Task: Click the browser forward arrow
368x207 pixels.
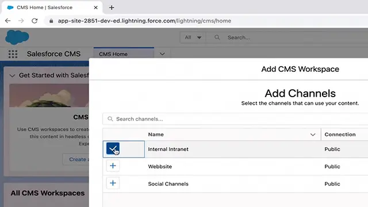Action: click(x=21, y=21)
